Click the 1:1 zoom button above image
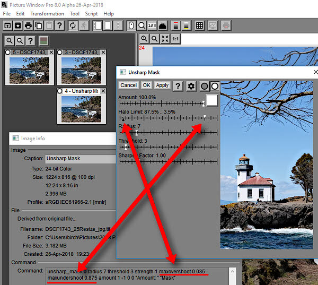 175,39
